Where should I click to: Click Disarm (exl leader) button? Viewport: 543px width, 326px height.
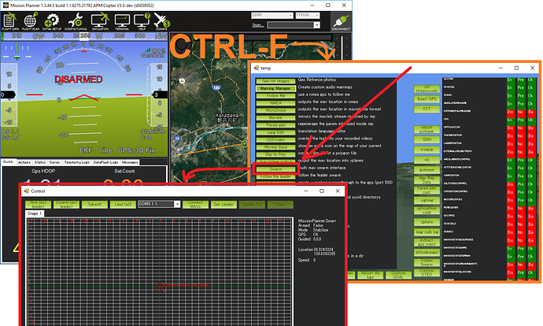(66, 205)
